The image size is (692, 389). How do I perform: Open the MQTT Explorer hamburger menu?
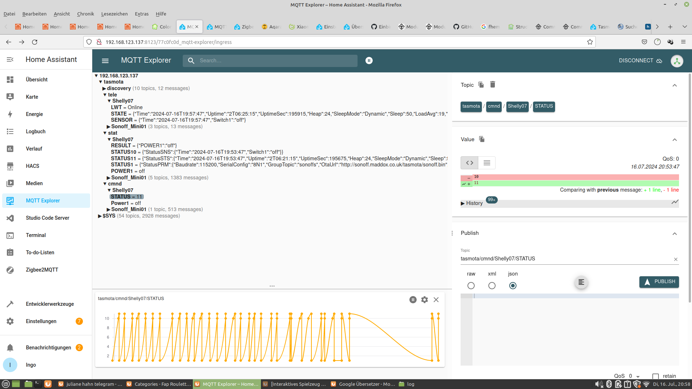click(105, 61)
